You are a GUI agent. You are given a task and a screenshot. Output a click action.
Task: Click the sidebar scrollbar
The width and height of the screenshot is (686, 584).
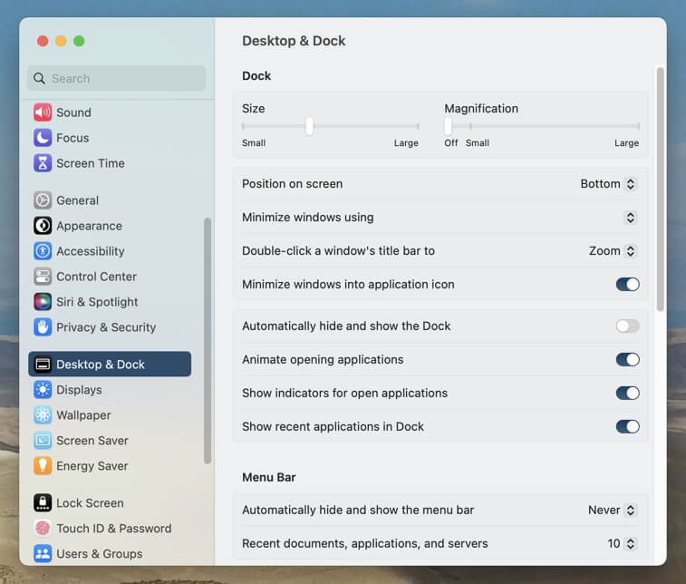tap(208, 341)
